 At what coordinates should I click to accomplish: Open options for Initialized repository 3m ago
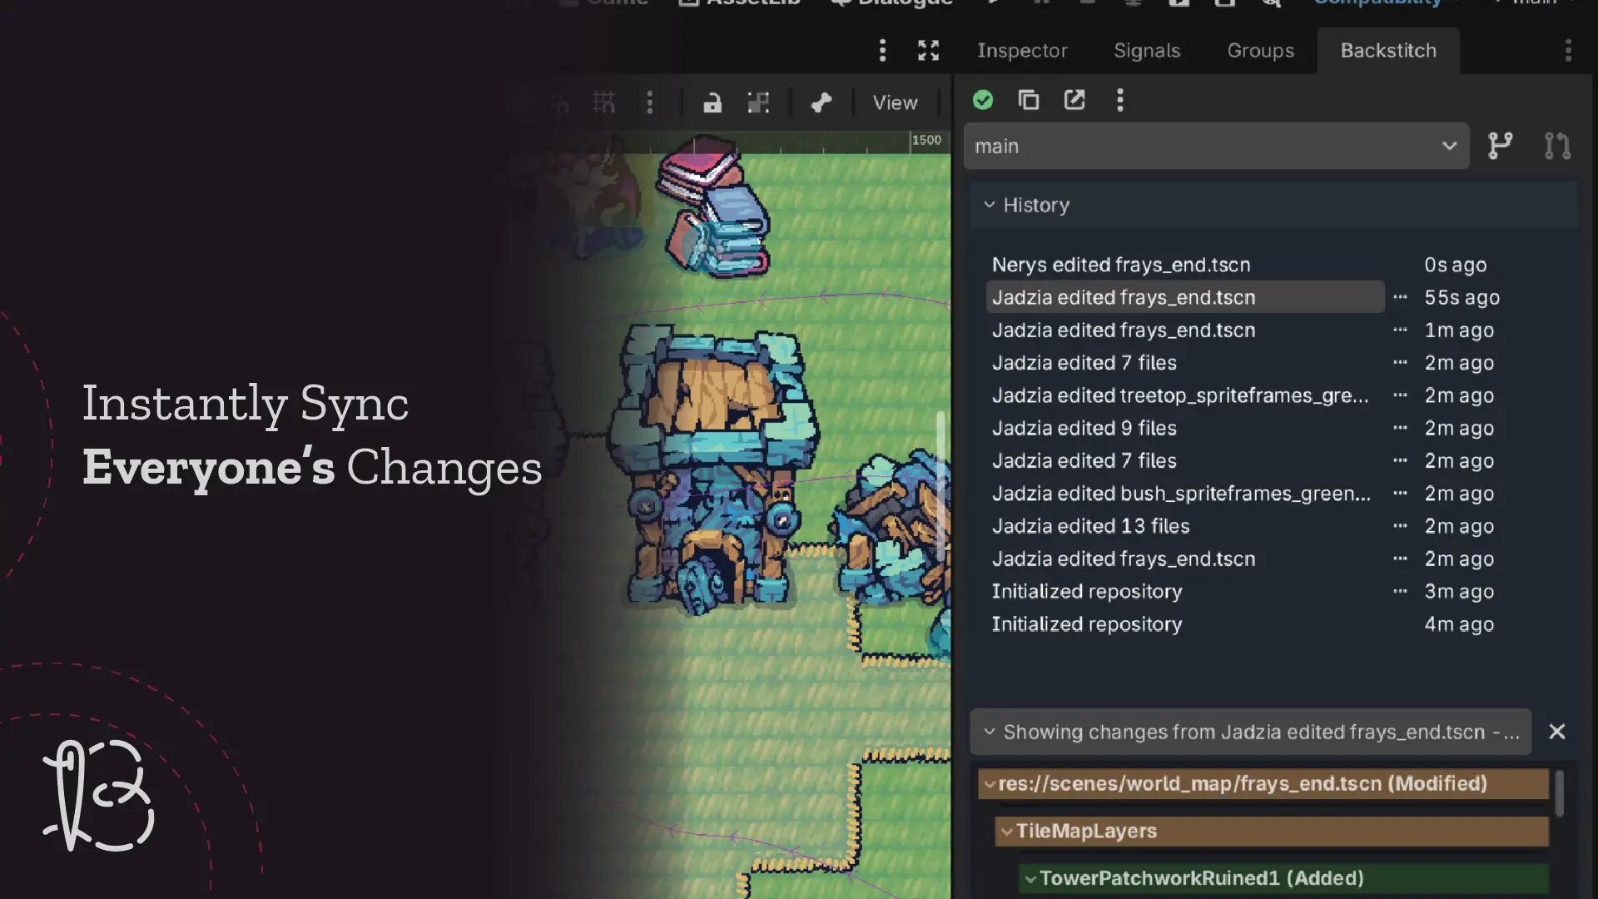1400,591
